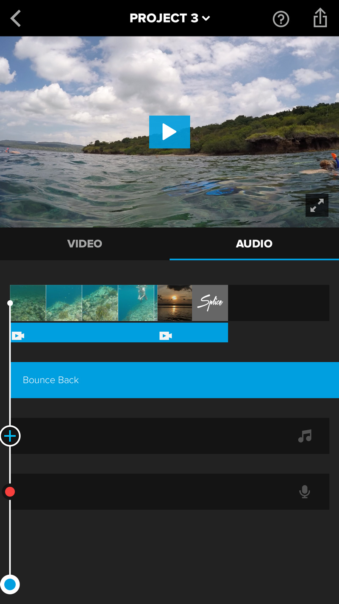Tap the sunset clip's video audio icon
339x604 pixels.
[166, 336]
